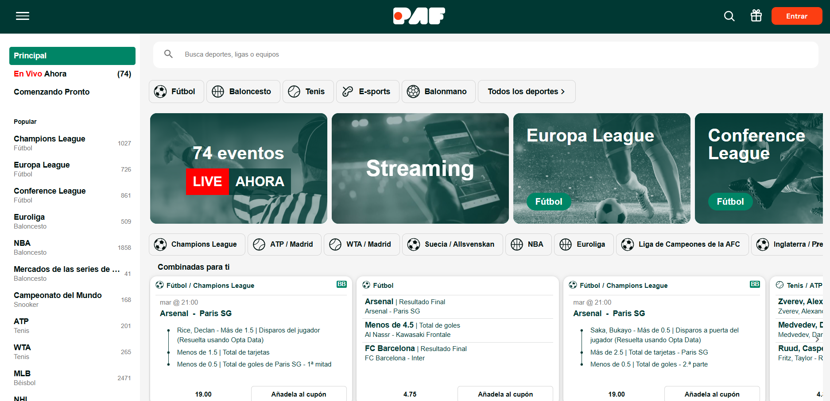This screenshot has width=830, height=401.
Task: Click Inglaterra / Premier chip
Action: (787, 244)
